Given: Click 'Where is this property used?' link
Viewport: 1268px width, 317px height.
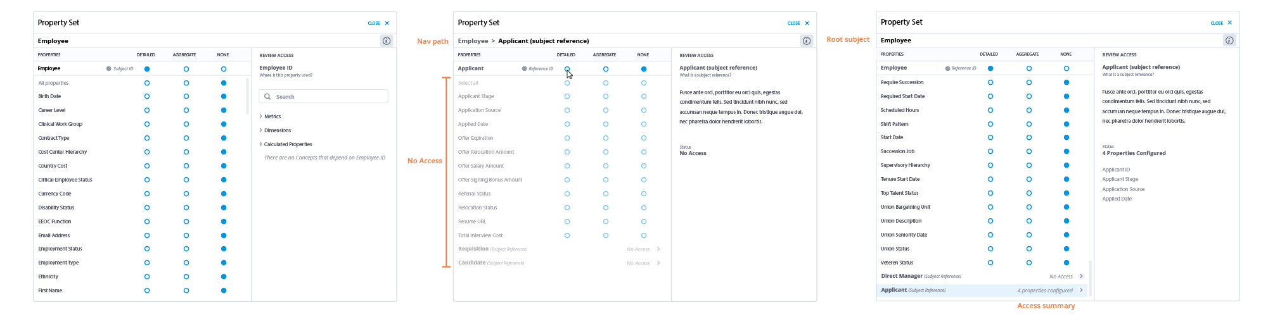Looking at the screenshot, I should [286, 75].
